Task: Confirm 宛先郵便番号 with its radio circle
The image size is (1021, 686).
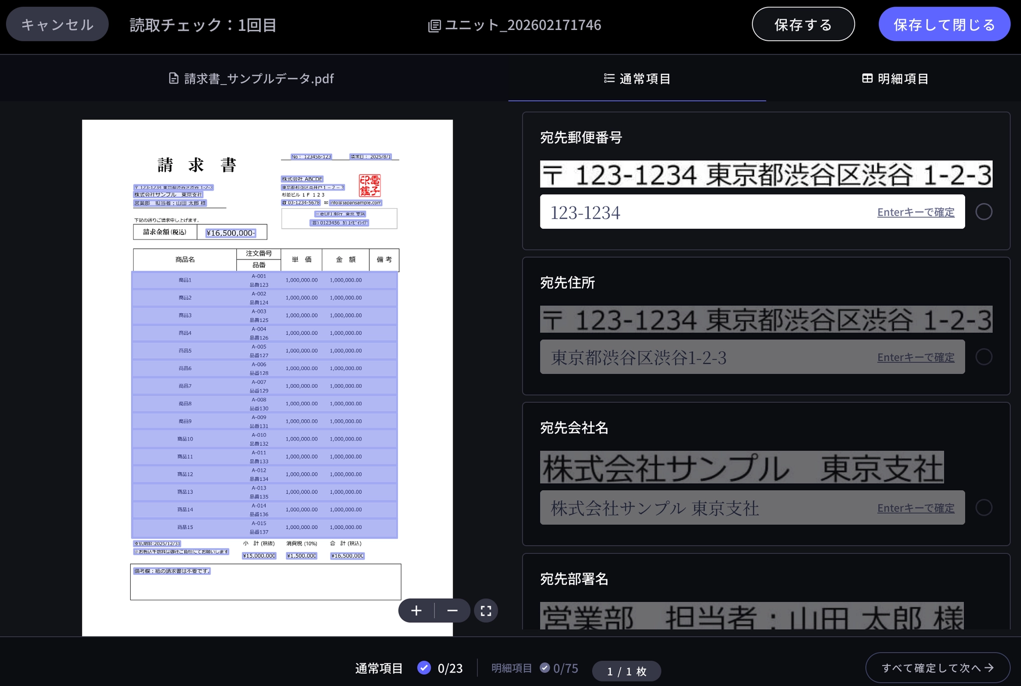Action: click(984, 212)
